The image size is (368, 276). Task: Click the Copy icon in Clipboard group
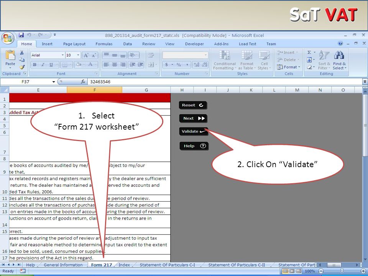tap(22, 60)
